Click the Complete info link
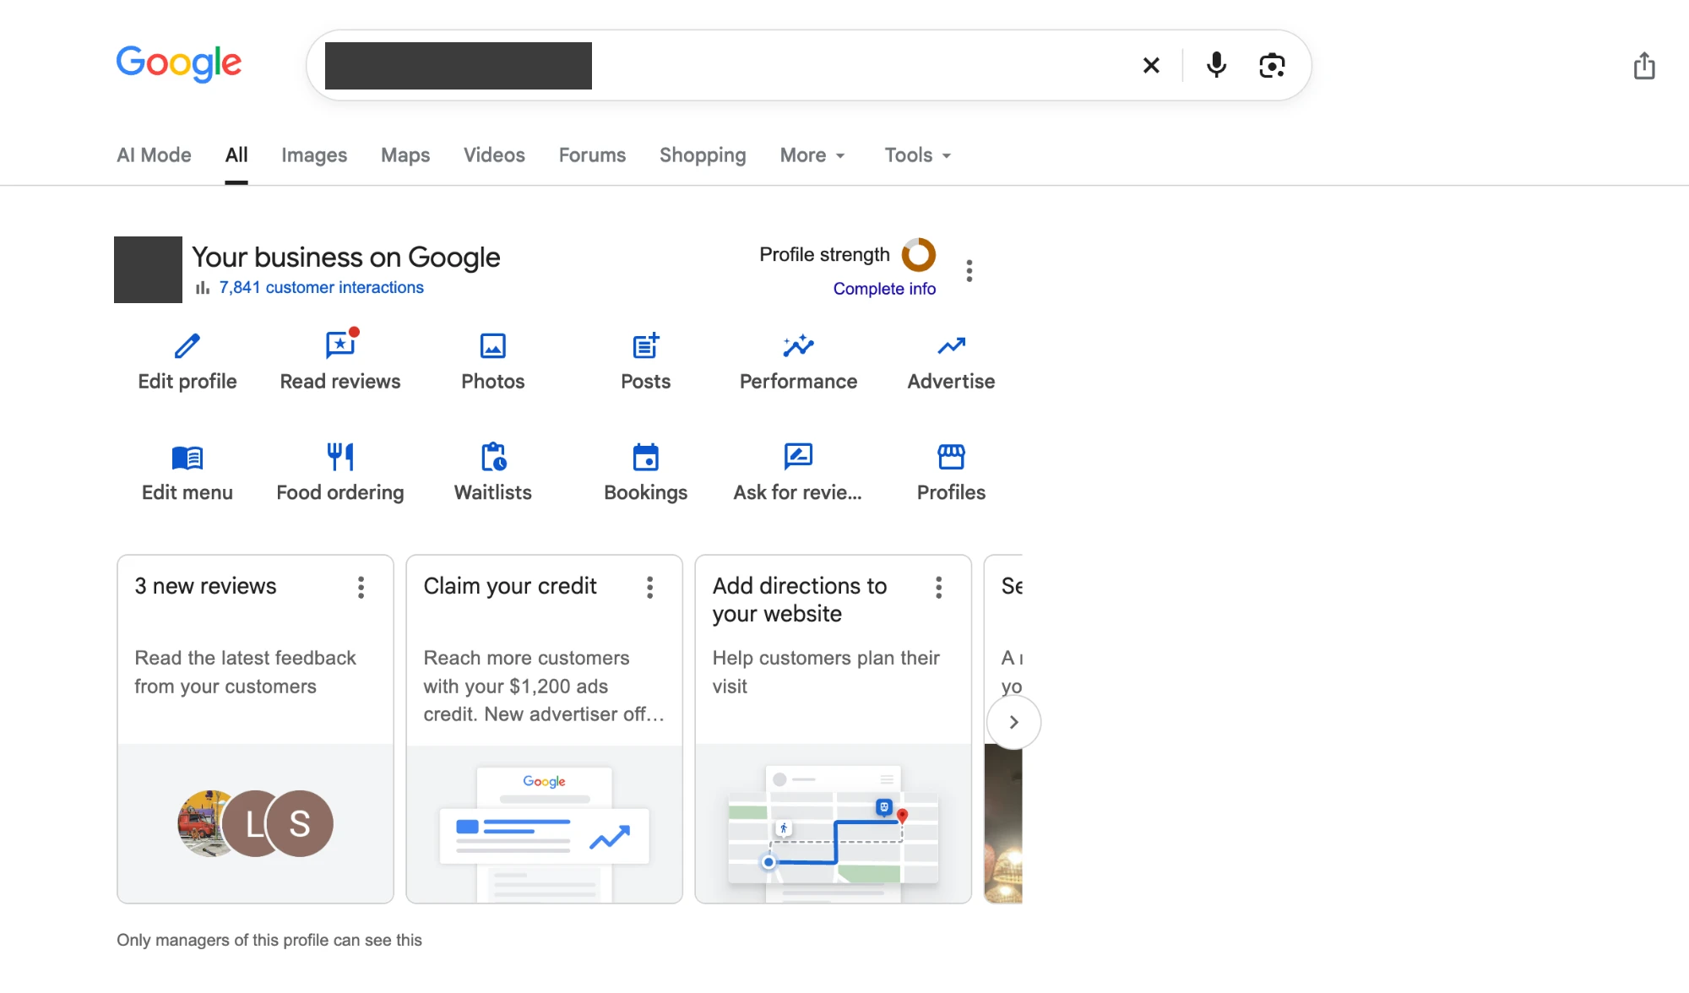Viewport: 1689px width, 993px height. [x=884, y=289]
